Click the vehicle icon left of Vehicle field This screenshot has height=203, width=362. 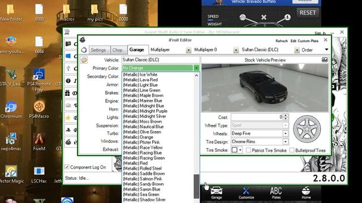84,60
